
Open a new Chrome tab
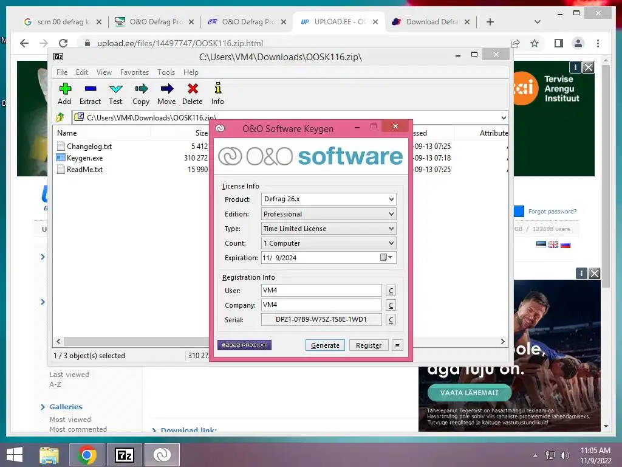click(490, 22)
